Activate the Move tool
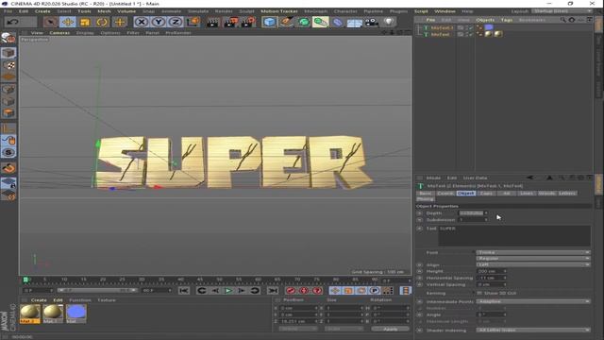The image size is (604, 340). coord(68,22)
